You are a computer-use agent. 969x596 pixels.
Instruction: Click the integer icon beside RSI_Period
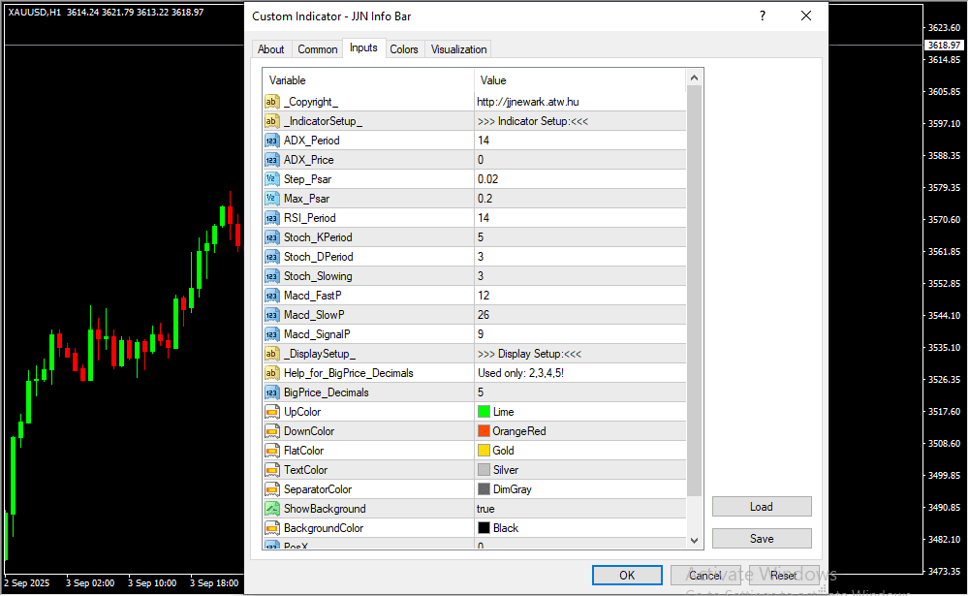click(272, 218)
